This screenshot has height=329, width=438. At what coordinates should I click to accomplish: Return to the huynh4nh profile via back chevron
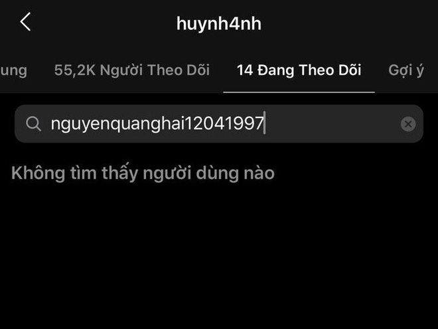tap(25, 22)
